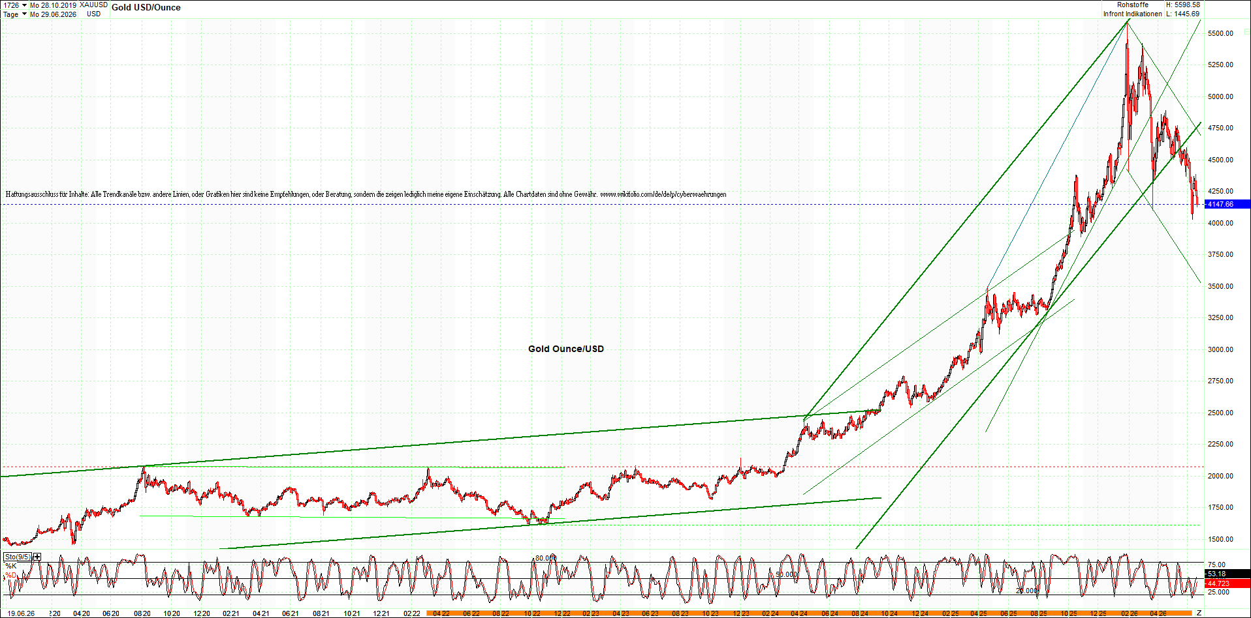Click the 80.000 stochastic level label
Screen dimensions: 1251x618
coord(546,558)
